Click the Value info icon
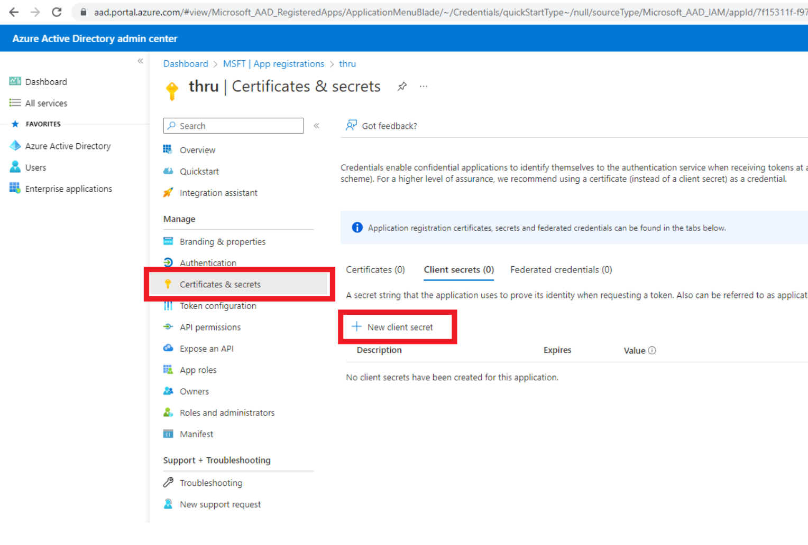This screenshot has width=808, height=545. pos(652,351)
